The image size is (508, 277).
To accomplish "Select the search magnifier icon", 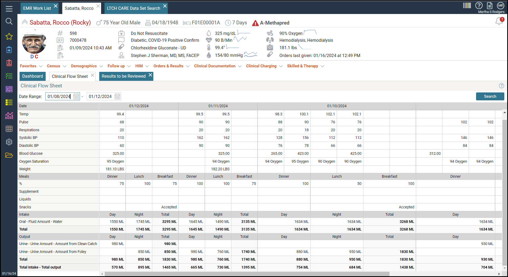I will (x=9, y=21).
